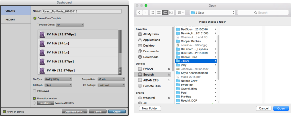
Task: Uncheck Create From Template
Action: [x=35, y=18]
